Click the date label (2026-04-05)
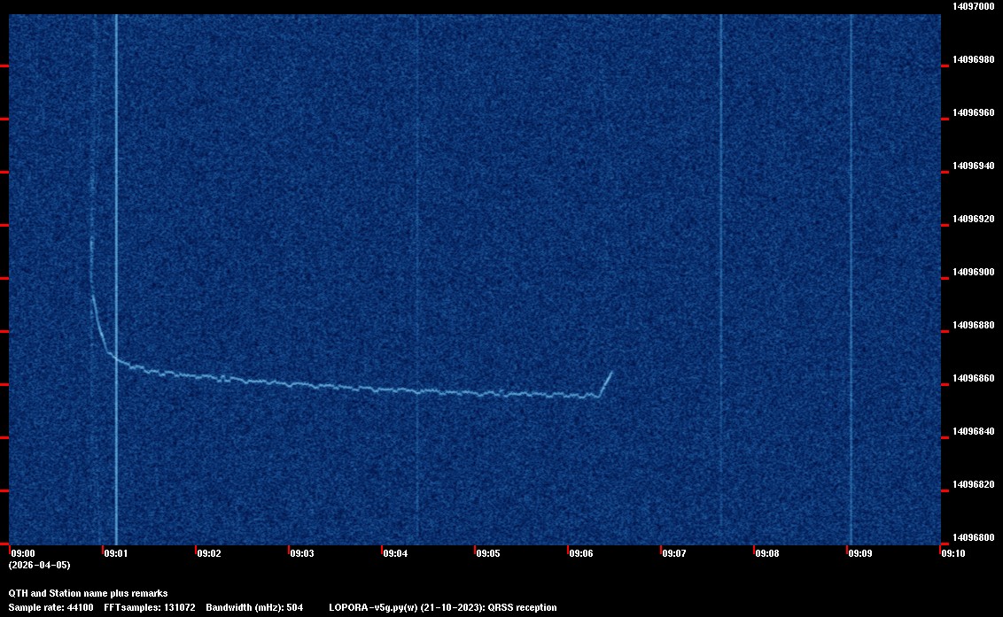The width and height of the screenshot is (1003, 617). (39, 565)
